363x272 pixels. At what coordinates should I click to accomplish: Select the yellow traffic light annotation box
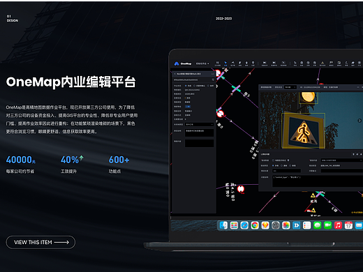[309, 98]
